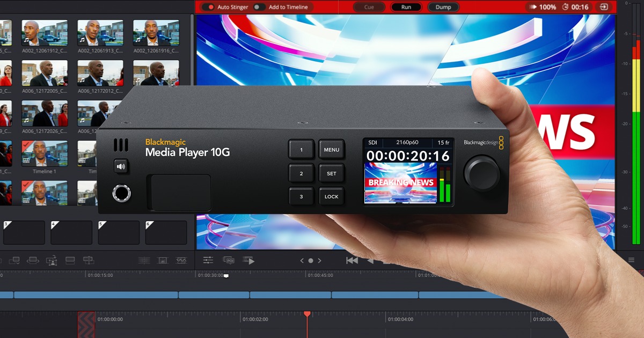
Task: Click the stopwatch duration icon beside 00:16
Action: (x=565, y=7)
